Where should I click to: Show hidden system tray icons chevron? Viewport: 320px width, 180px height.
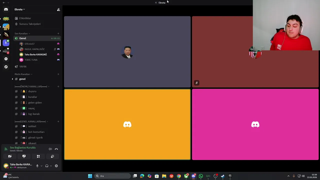(288, 176)
